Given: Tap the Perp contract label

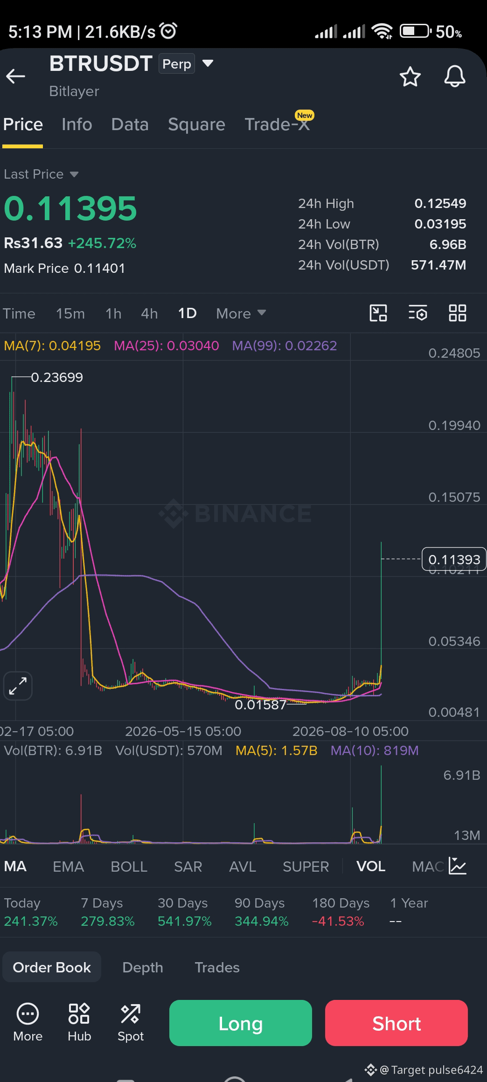Looking at the screenshot, I should click(177, 64).
